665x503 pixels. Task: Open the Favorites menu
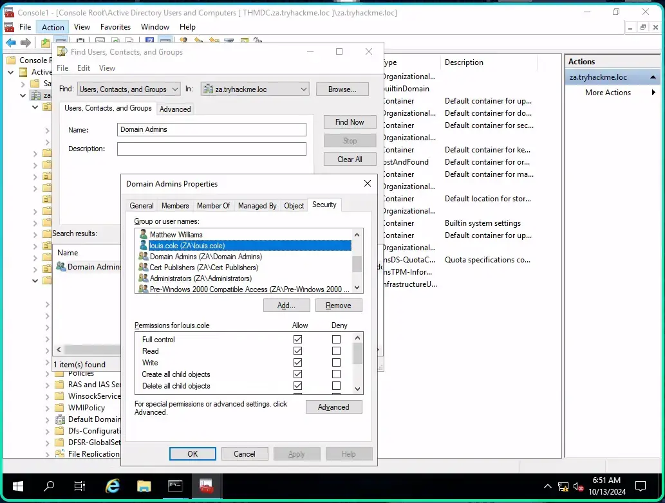pos(115,27)
